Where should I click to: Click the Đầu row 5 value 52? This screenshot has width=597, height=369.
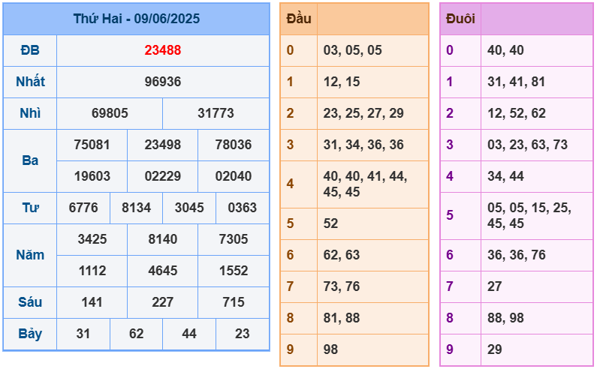(331, 223)
